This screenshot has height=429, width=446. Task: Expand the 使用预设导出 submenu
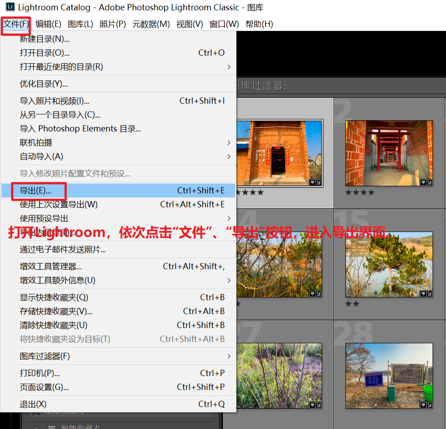pyautogui.click(x=118, y=219)
